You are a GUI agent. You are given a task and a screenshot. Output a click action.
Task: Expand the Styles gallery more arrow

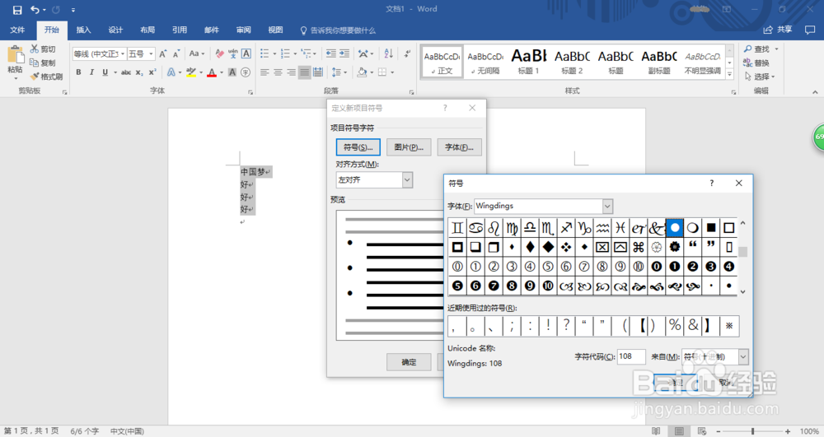(x=729, y=75)
